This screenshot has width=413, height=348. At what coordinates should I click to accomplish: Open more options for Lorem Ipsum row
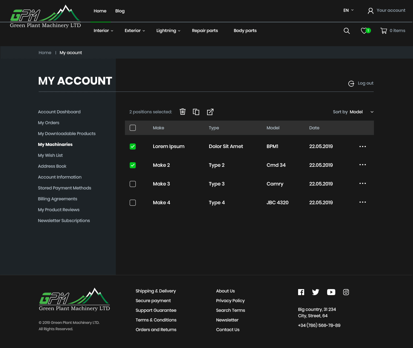pos(363,147)
